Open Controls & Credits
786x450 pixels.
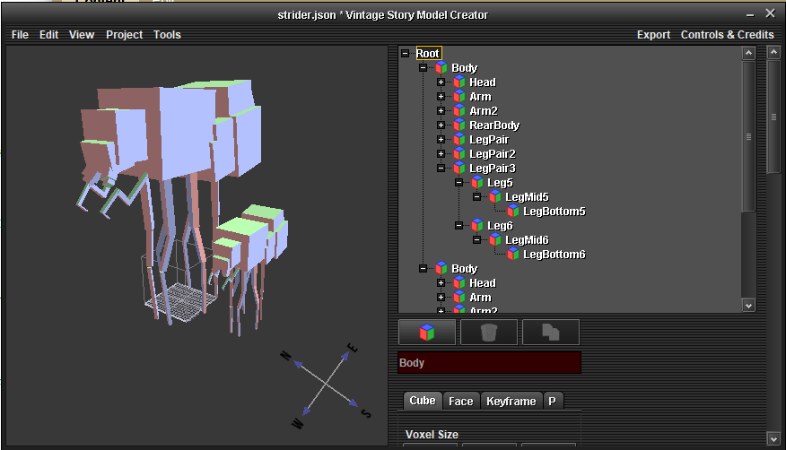click(x=727, y=35)
